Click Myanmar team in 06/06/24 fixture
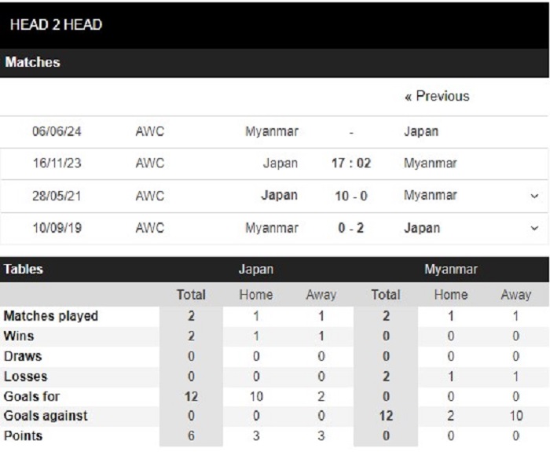The height and width of the screenshot is (452, 550). pyautogui.click(x=272, y=131)
